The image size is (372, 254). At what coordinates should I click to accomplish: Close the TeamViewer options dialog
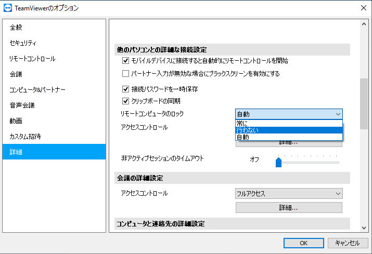(x=364, y=8)
